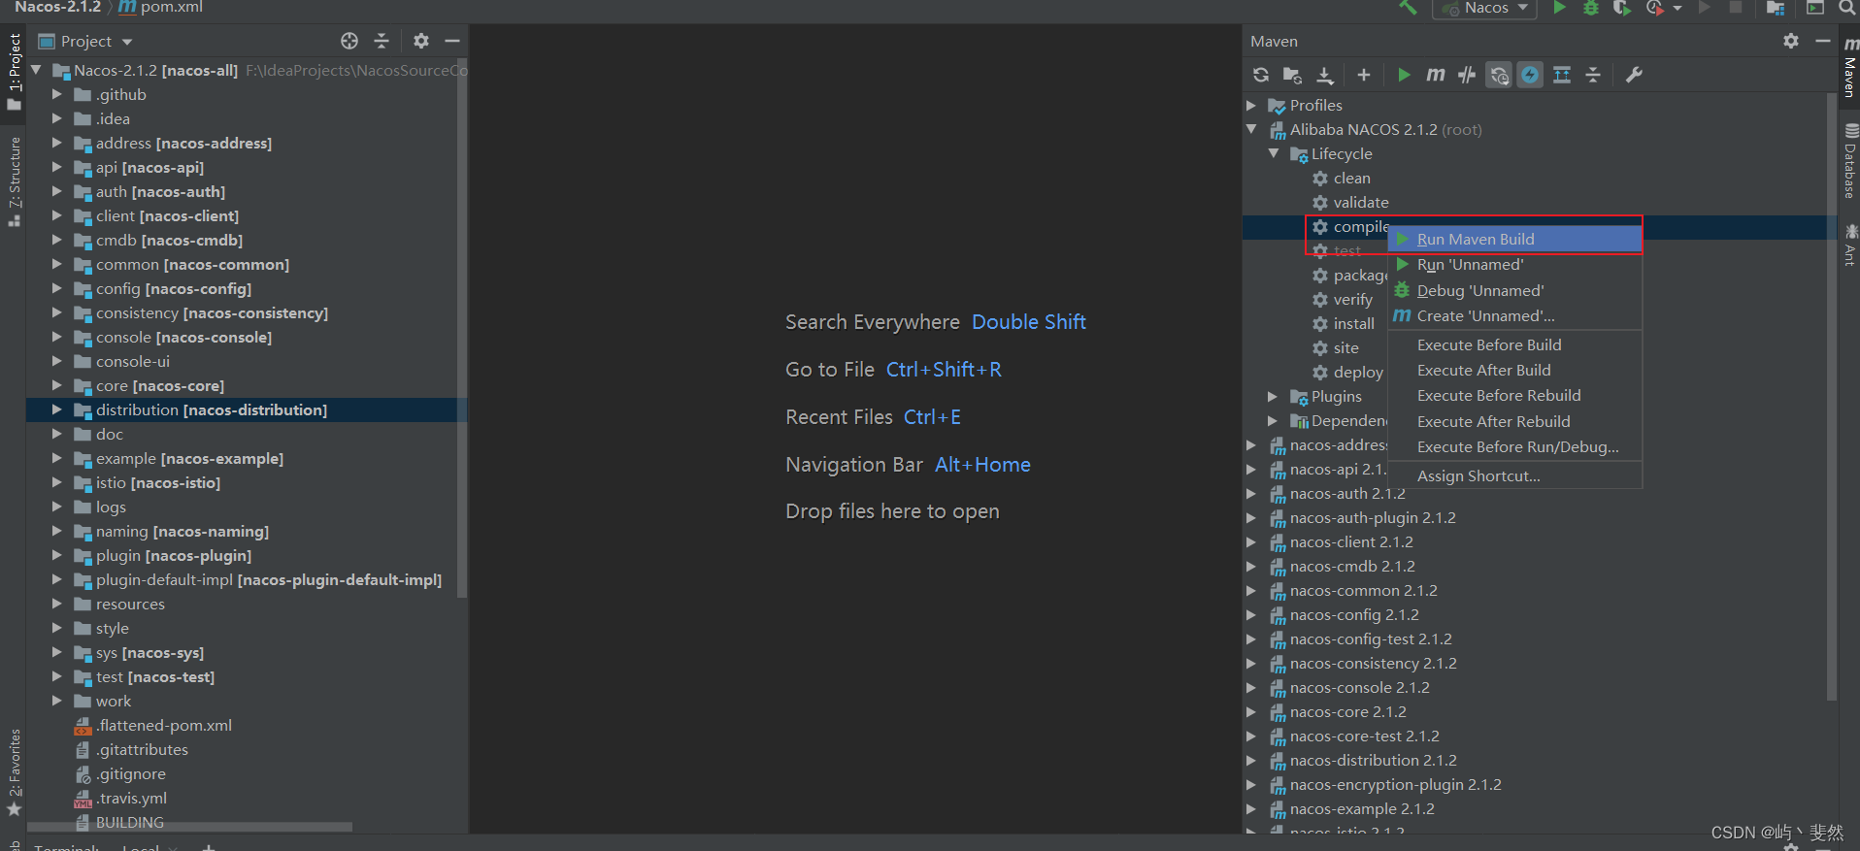Open Maven panel gear options
The height and width of the screenshot is (851, 1860).
click(1791, 41)
